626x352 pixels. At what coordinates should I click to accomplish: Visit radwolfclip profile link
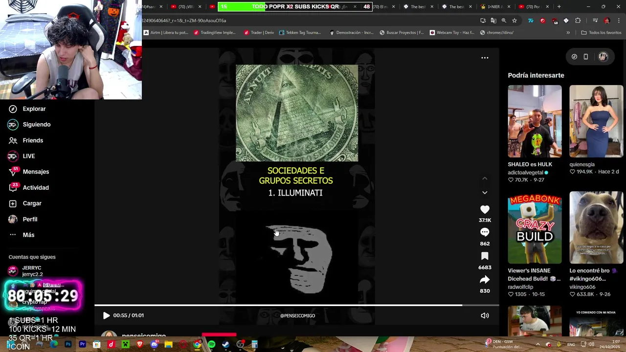point(520,287)
